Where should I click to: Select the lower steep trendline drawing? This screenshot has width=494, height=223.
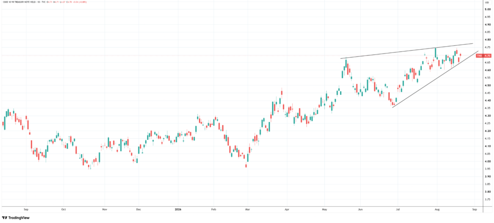tap(435, 80)
